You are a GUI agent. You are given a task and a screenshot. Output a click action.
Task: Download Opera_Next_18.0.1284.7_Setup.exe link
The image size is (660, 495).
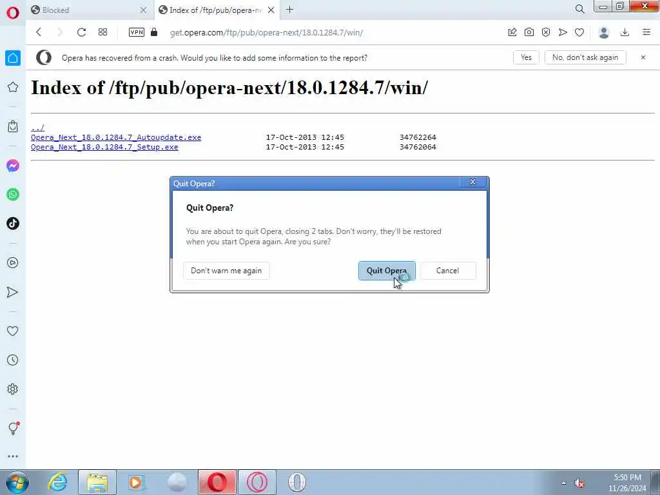click(104, 147)
